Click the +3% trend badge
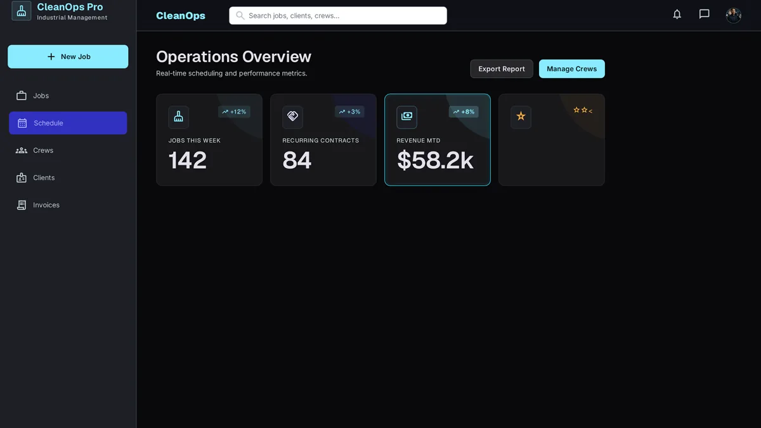The width and height of the screenshot is (761, 428). [x=349, y=112]
